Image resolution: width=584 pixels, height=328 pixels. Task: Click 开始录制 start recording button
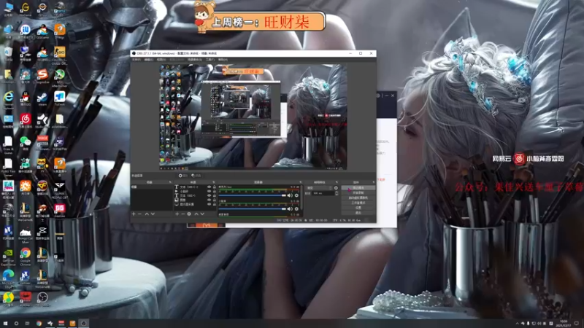click(x=358, y=192)
